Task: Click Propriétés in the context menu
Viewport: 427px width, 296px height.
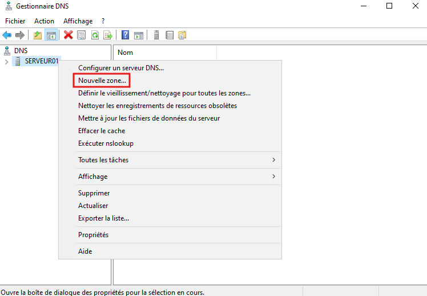Action: click(93, 235)
